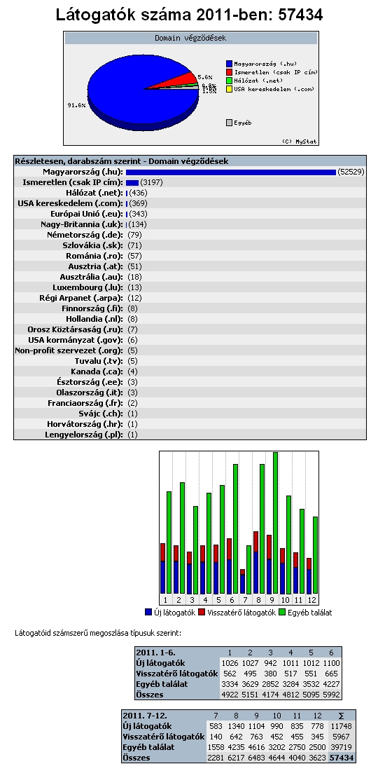
Task: Click the 'Szlovákia (.sk):' row label
Action: pyautogui.click(x=93, y=245)
